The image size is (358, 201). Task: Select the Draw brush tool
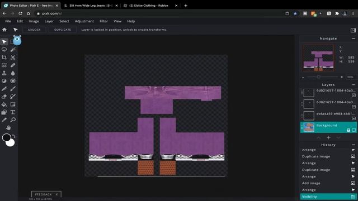[13, 89]
